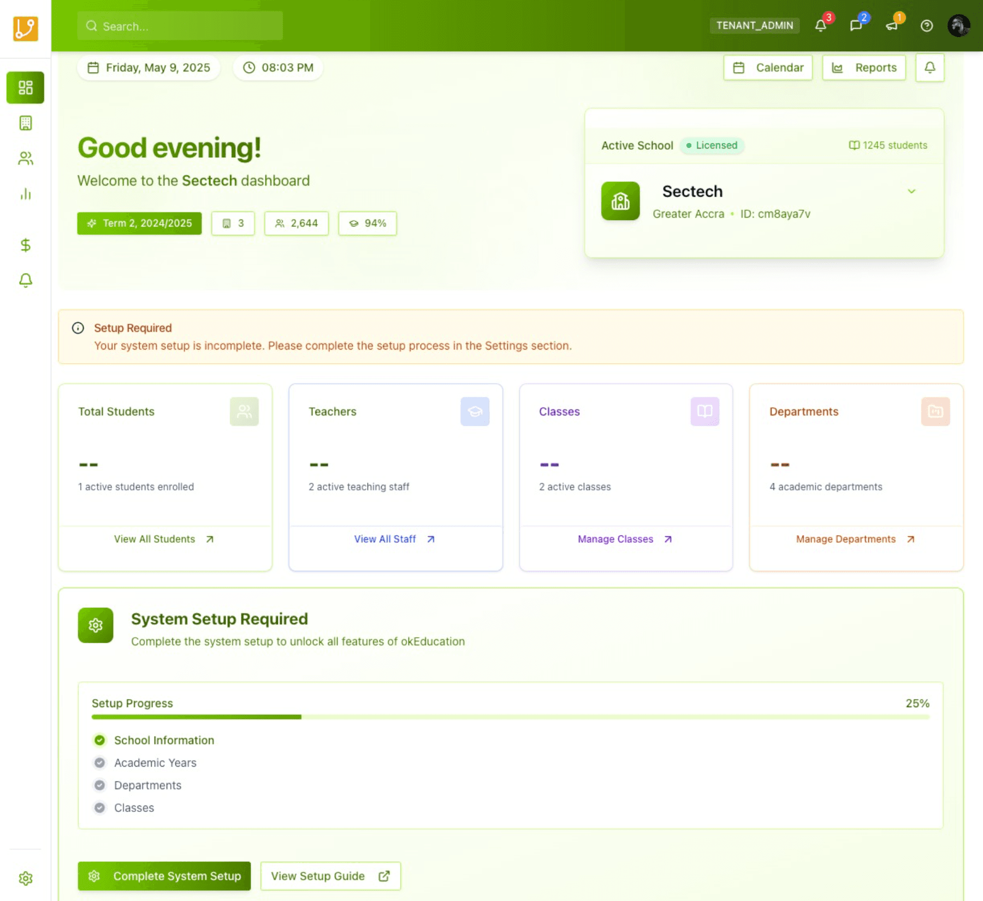Click Complete System Setup button
The image size is (983, 901).
pyautogui.click(x=164, y=876)
